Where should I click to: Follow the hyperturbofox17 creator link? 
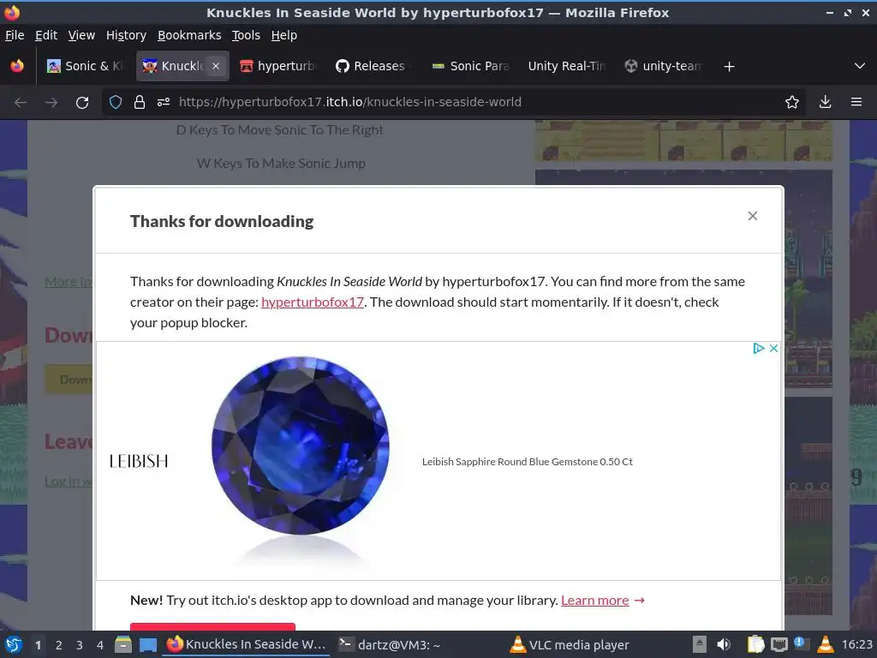pyautogui.click(x=312, y=302)
